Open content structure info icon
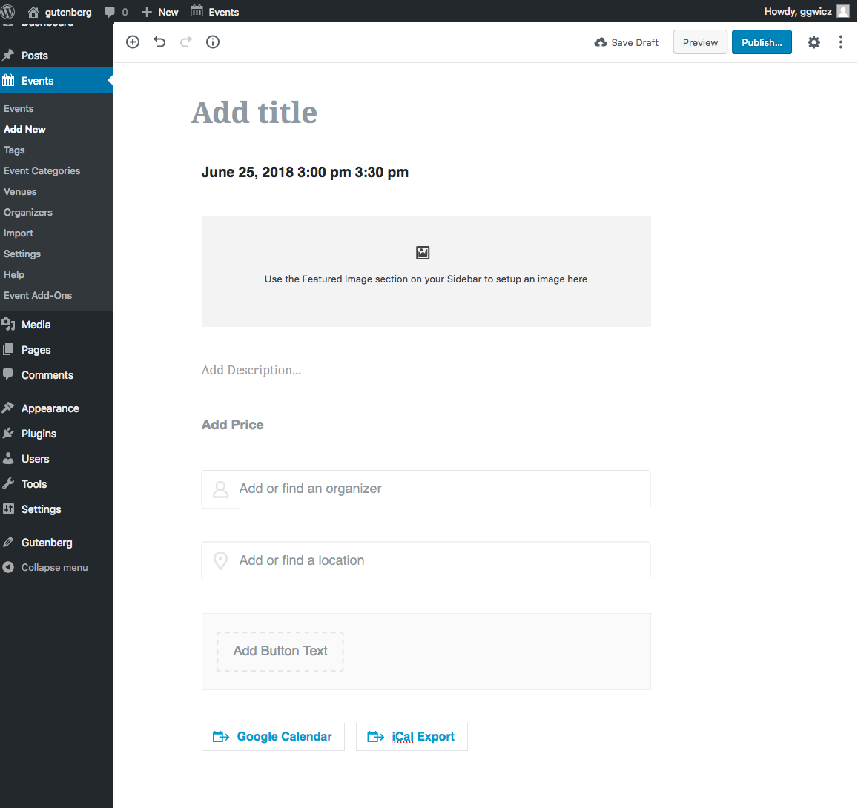The width and height of the screenshot is (858, 808). (x=213, y=42)
